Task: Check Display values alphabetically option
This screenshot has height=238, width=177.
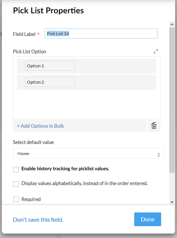Action: 16,184
